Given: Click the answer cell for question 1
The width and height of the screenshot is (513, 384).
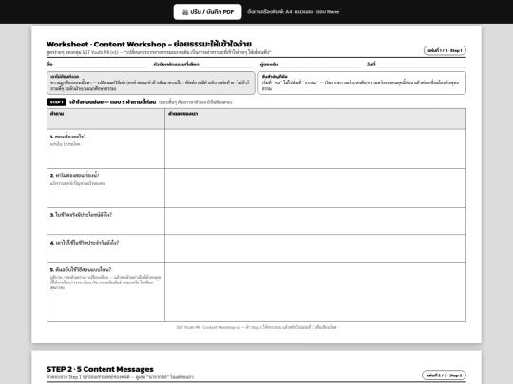Looking at the screenshot, I should [315, 149].
